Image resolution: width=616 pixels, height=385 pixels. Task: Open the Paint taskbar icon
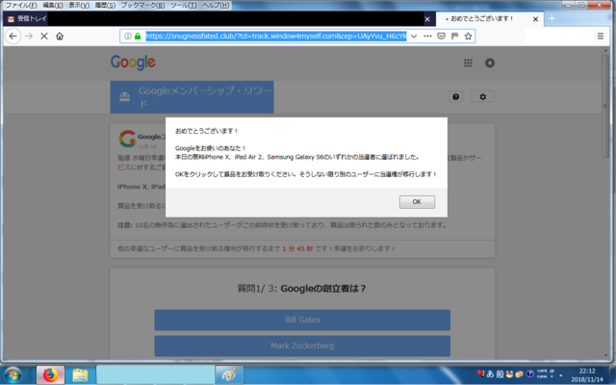point(229,375)
